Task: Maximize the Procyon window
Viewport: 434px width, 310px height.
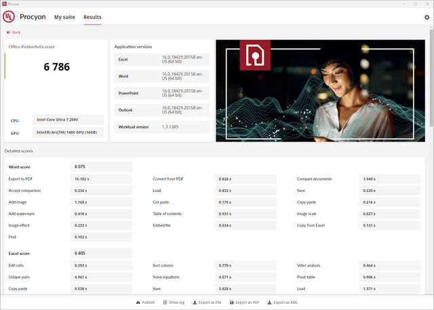Action: [x=416, y=4]
